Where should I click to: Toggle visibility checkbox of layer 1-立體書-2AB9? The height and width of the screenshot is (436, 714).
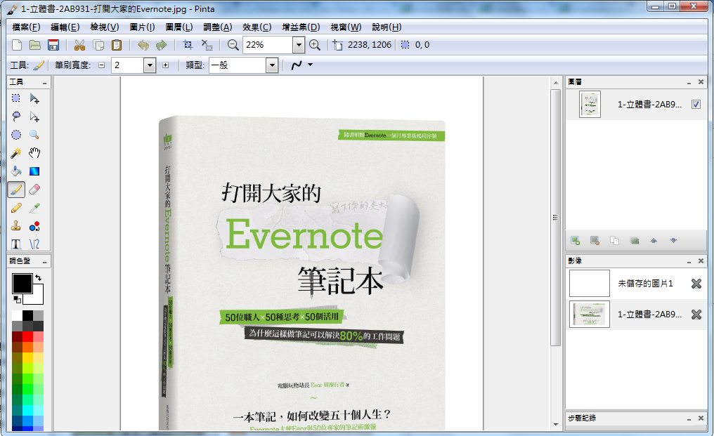tap(696, 105)
